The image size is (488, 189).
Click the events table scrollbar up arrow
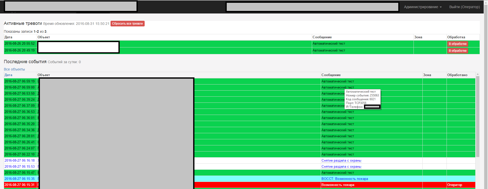tap(478, 74)
